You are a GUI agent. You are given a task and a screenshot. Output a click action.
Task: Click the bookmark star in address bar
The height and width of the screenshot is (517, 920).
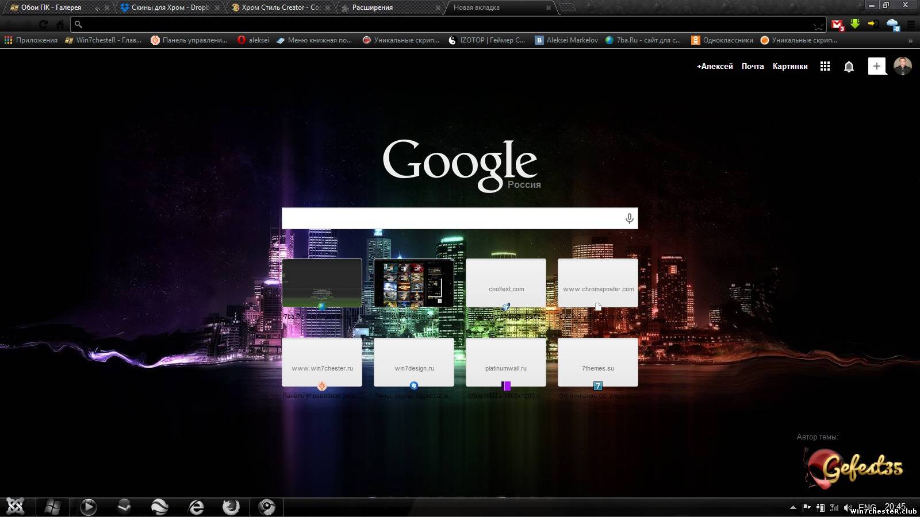818,25
